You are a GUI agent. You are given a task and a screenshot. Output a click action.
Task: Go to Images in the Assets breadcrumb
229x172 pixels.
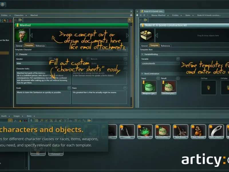(x=17, y=116)
